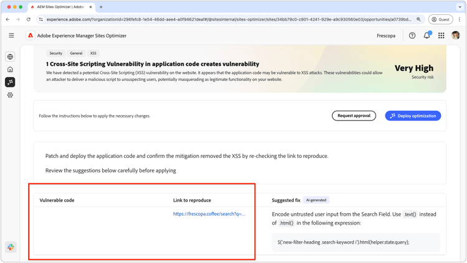Open the hamburger navigation menu
467x263 pixels.
tap(11, 35)
